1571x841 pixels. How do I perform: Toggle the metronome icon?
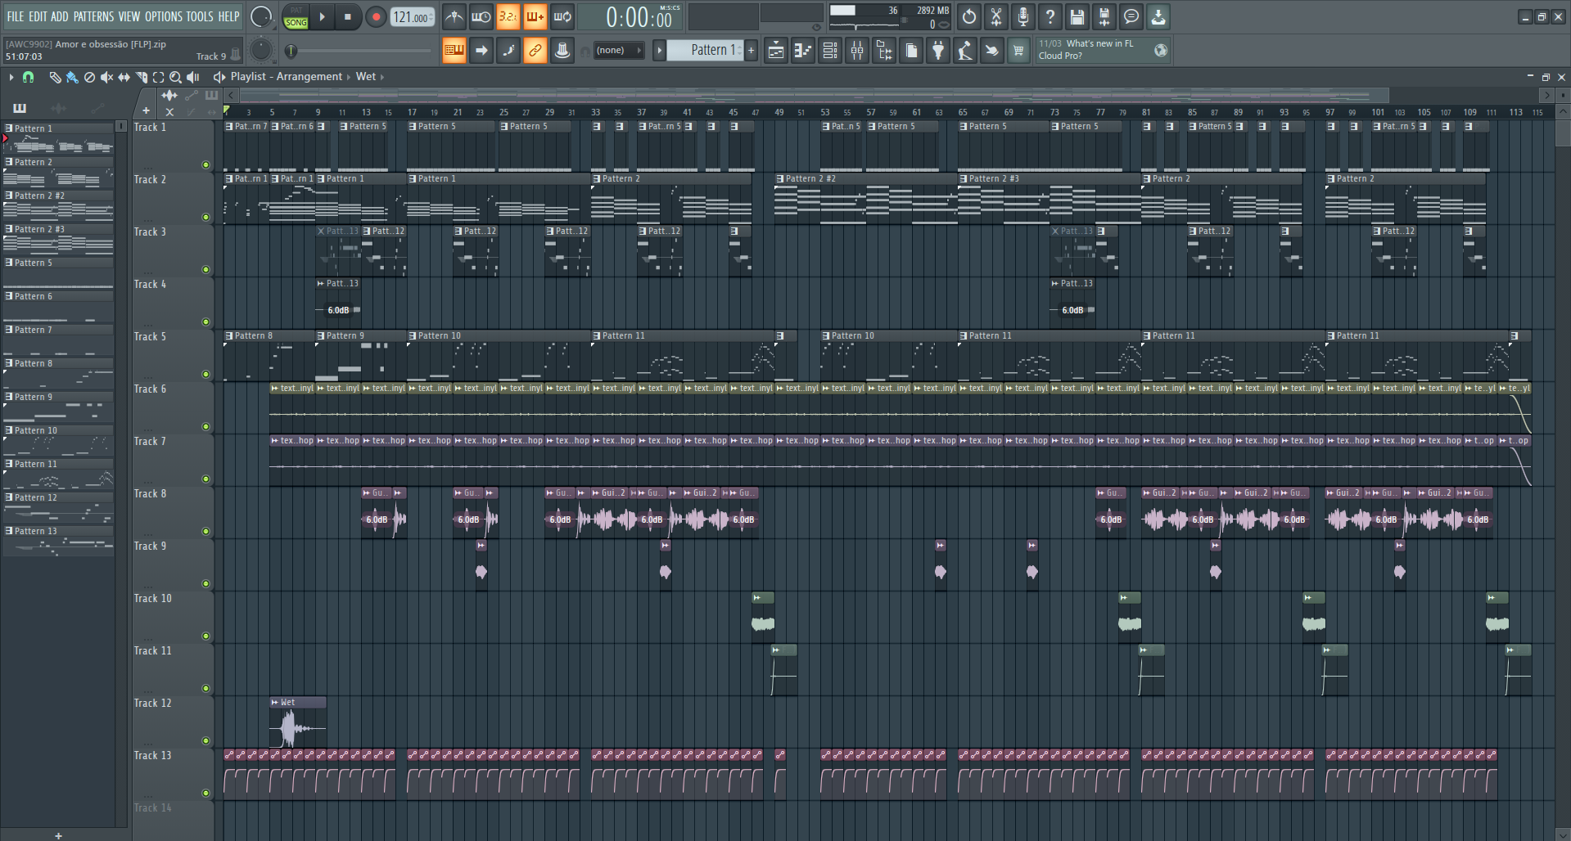pyautogui.click(x=454, y=16)
